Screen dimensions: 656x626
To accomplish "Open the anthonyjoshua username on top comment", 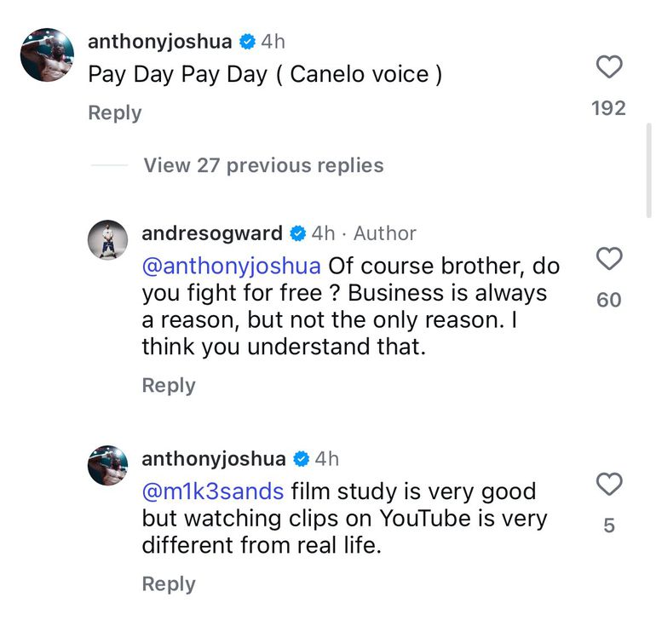I will pos(160,42).
